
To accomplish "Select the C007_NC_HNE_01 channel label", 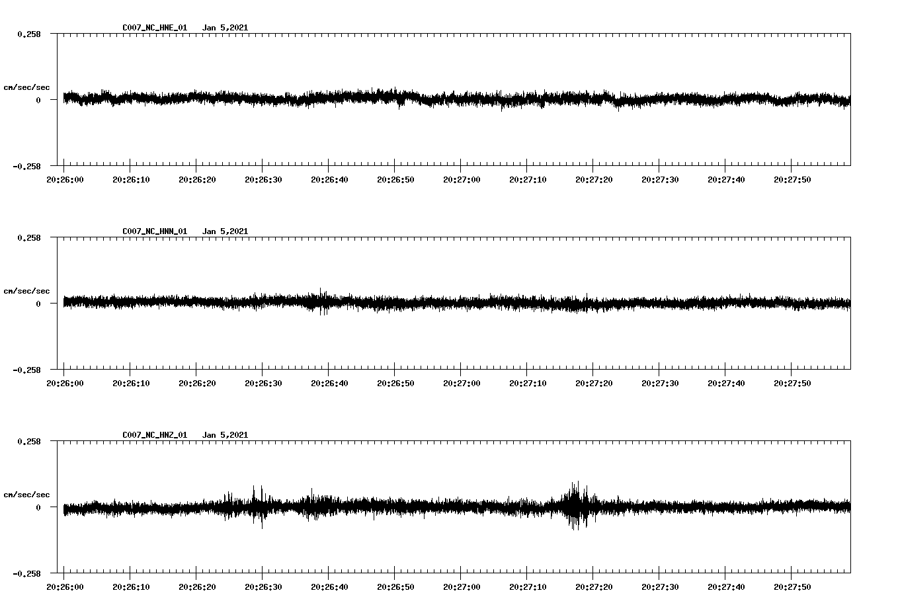I will point(153,28).
